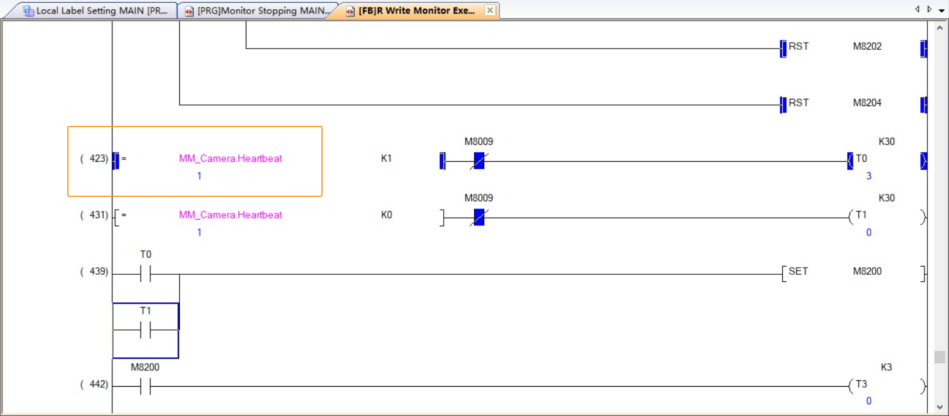Click the K0 operand on rung 431
The height and width of the screenshot is (416, 949).
click(386, 215)
